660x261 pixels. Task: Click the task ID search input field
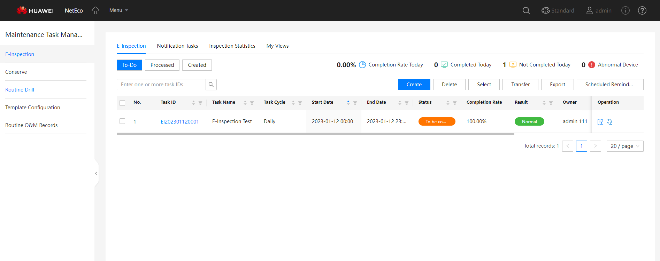point(161,85)
